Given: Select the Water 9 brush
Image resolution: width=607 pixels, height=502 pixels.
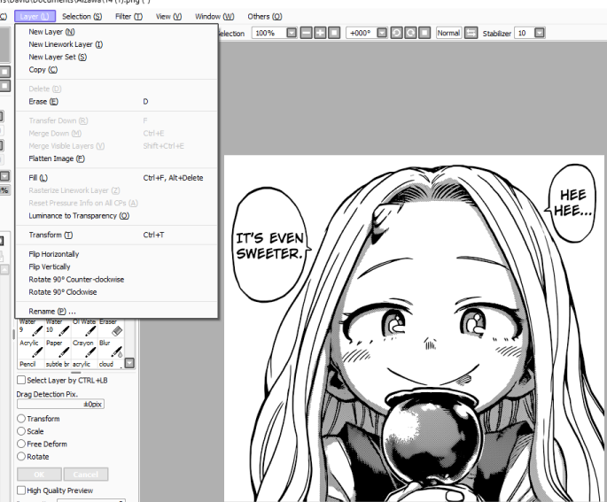Looking at the screenshot, I should [x=31, y=328].
